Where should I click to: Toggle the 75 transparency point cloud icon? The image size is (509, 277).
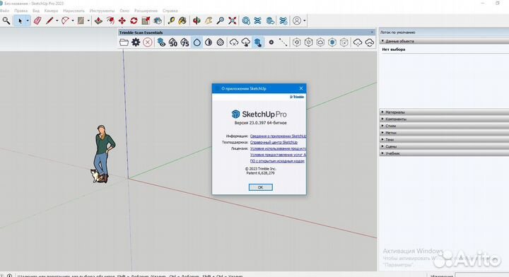pyautogui.click(x=185, y=42)
